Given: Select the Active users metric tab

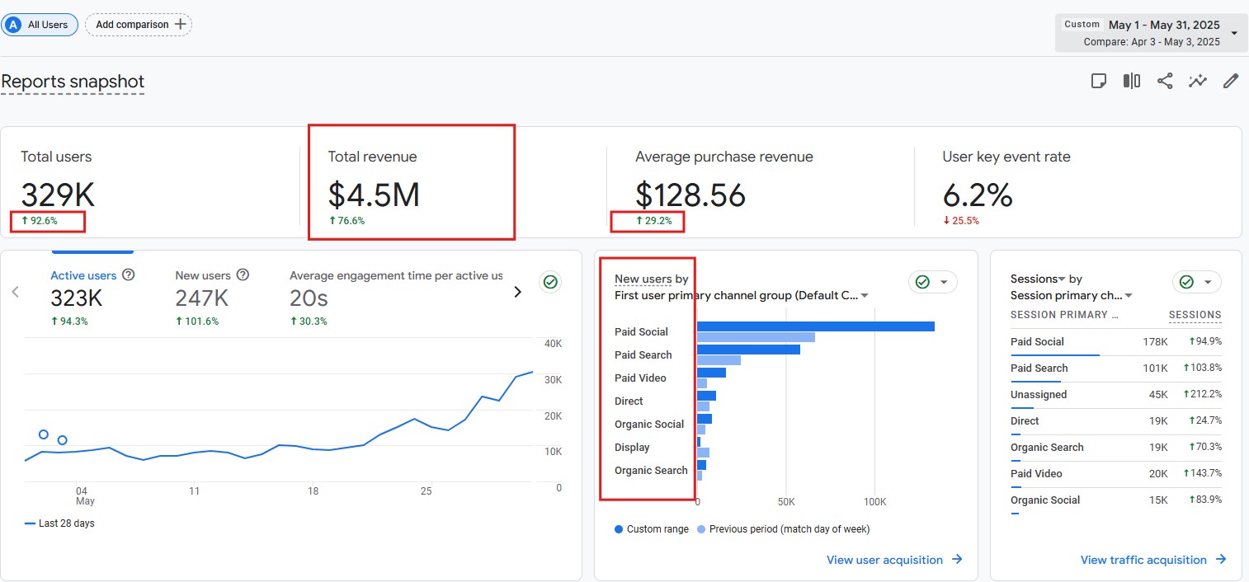Looking at the screenshot, I should coord(92,297).
